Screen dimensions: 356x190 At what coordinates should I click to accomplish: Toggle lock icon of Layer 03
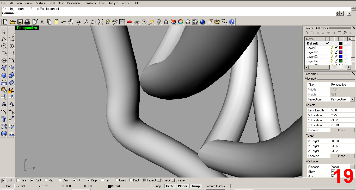coord(336,57)
